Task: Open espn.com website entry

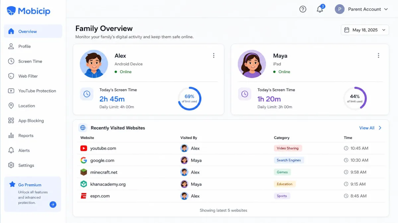Action: tap(100, 196)
